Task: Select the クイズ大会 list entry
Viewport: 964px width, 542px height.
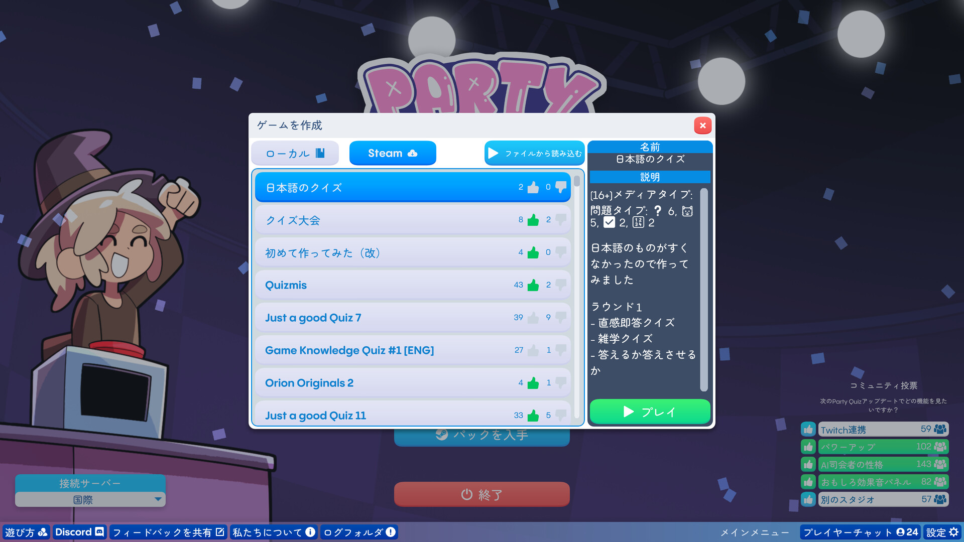Action: pyautogui.click(x=413, y=220)
